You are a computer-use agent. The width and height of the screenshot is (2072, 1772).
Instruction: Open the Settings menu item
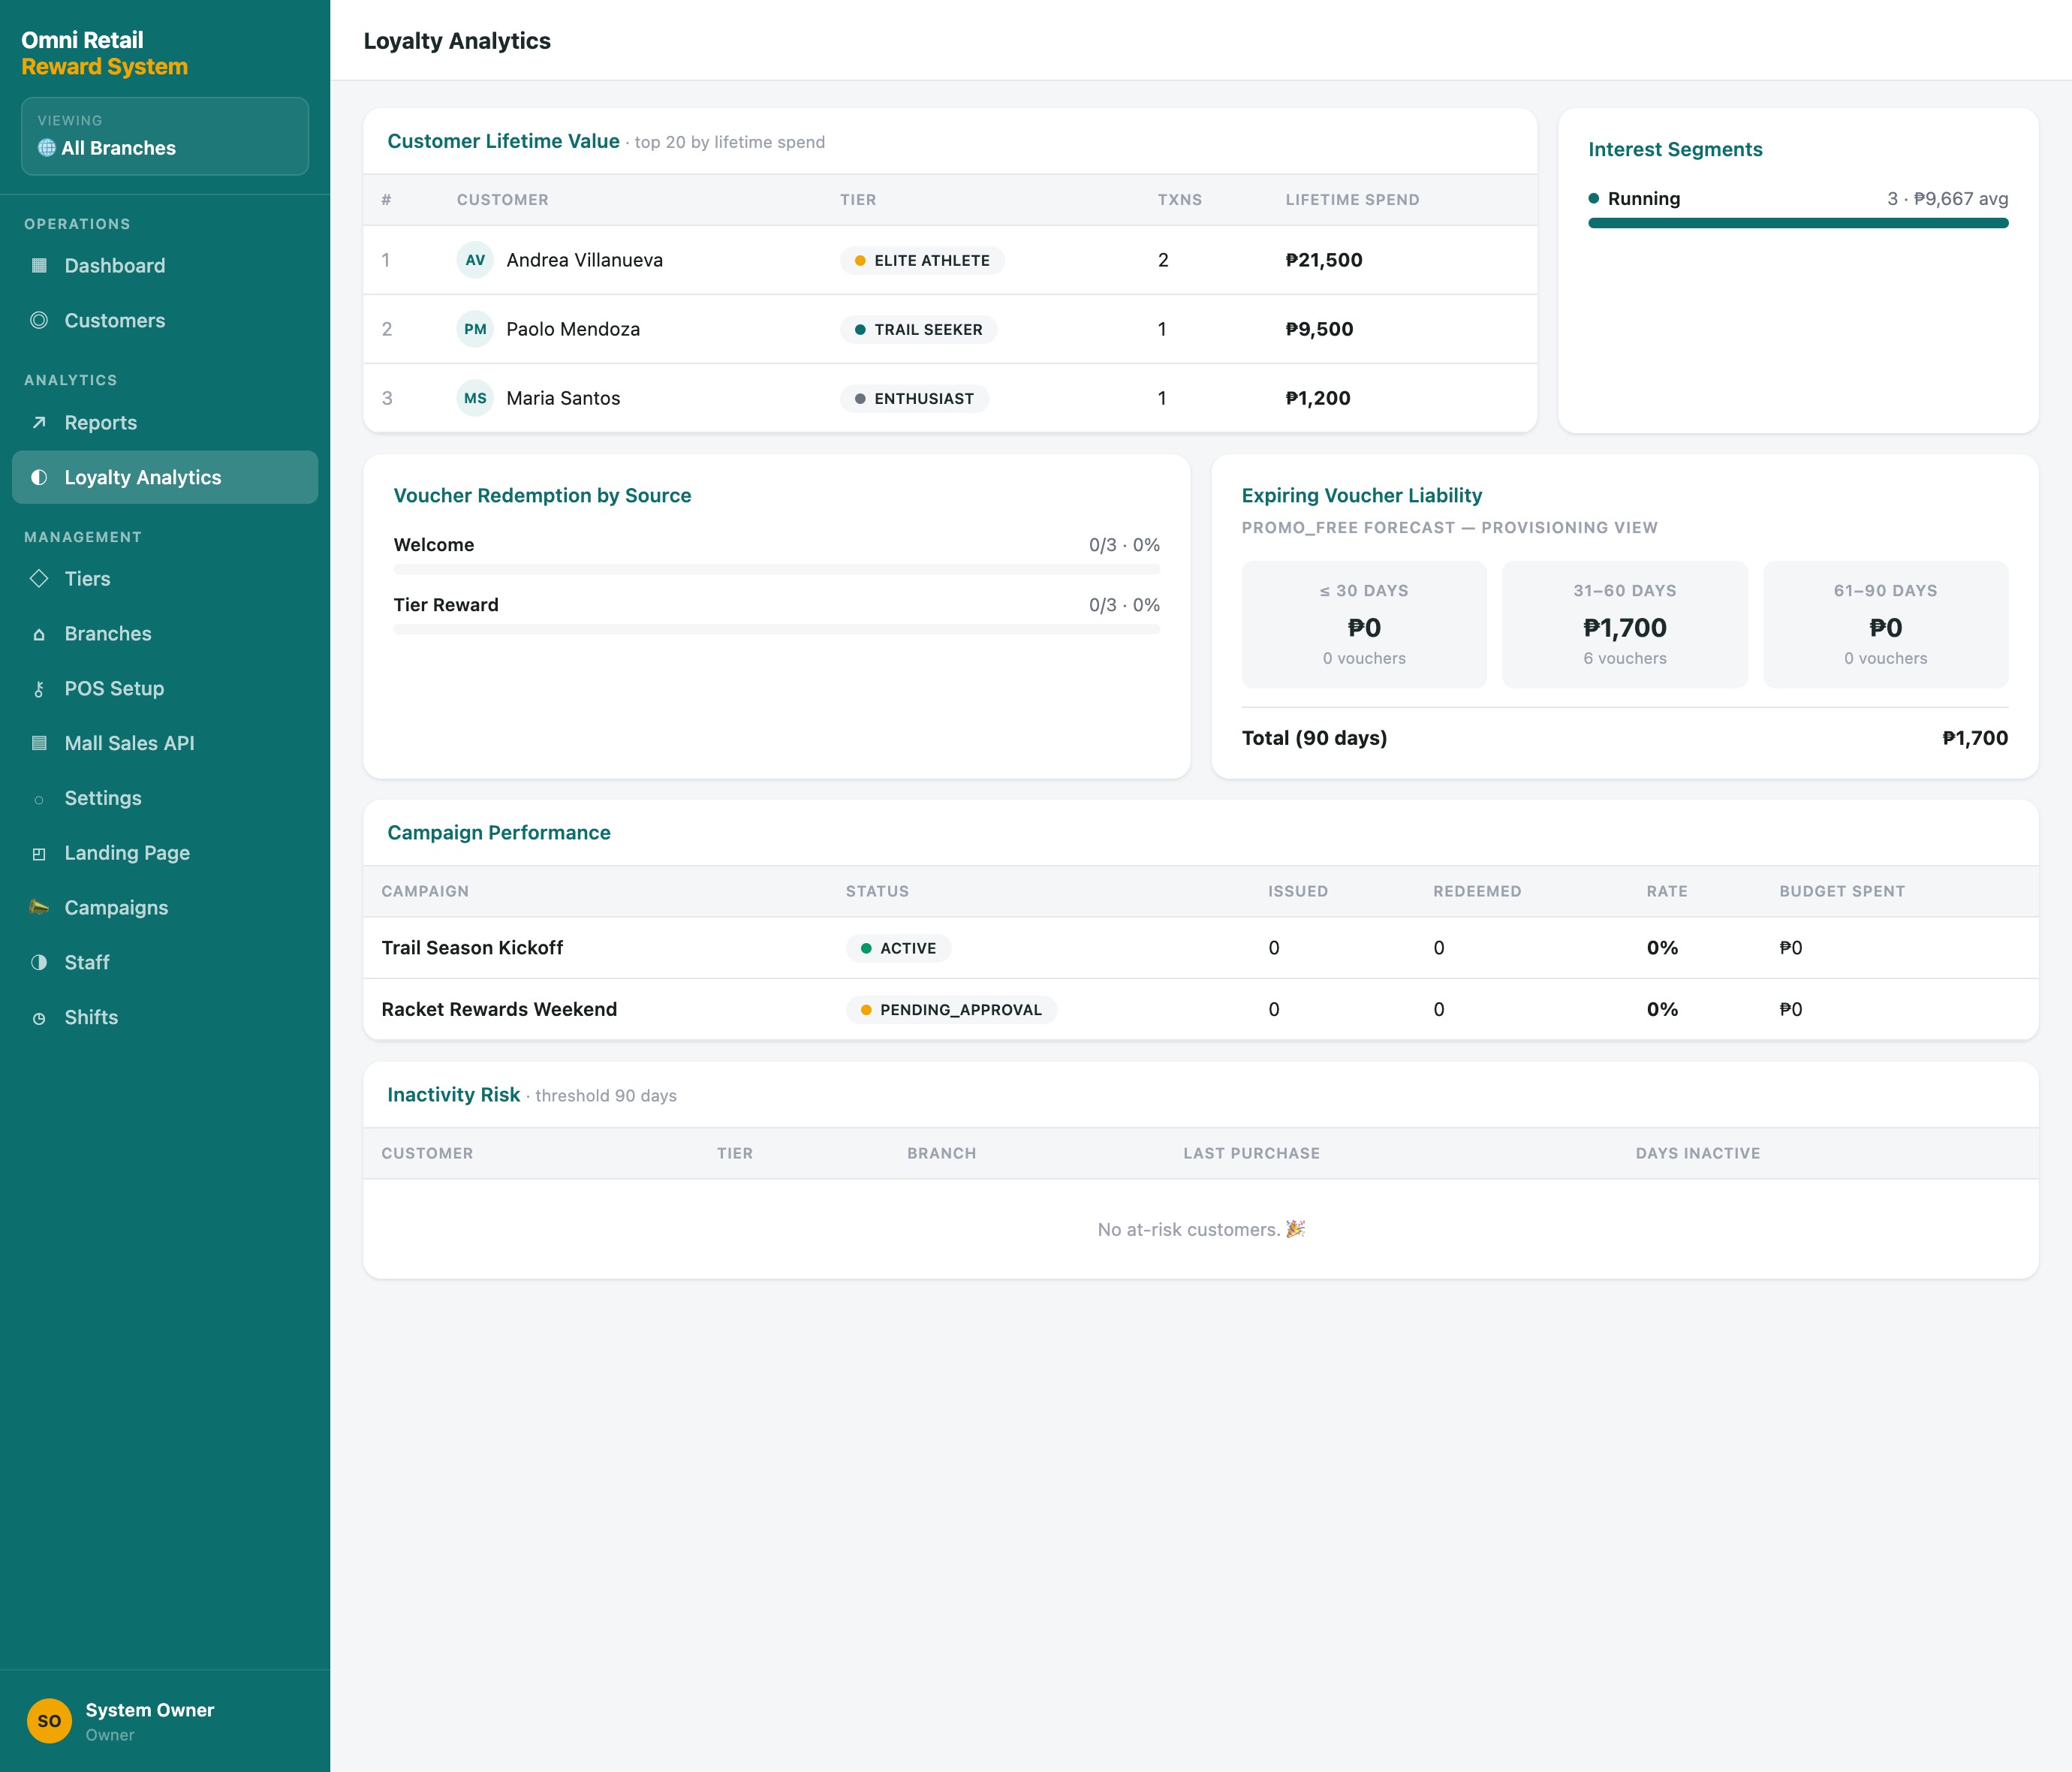click(x=165, y=798)
